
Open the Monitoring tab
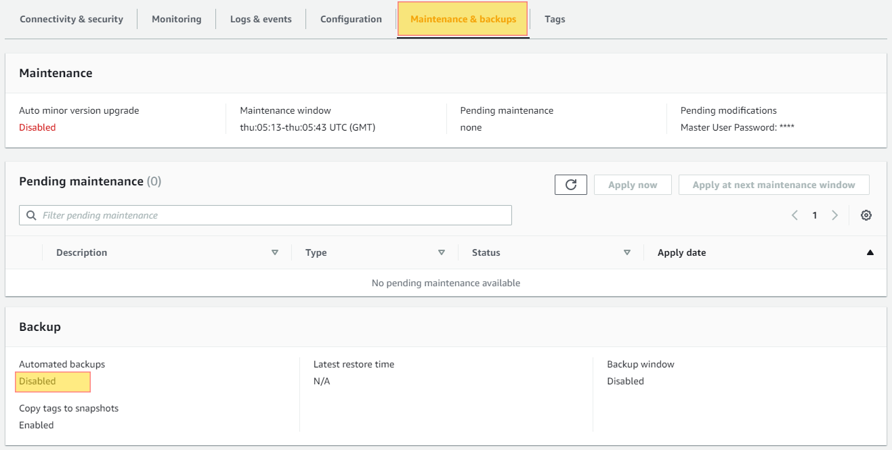click(x=176, y=19)
